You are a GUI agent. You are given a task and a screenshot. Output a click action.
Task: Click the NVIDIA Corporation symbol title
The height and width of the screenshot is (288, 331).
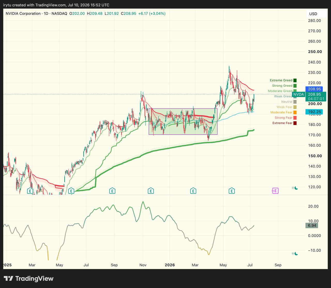[23, 13]
